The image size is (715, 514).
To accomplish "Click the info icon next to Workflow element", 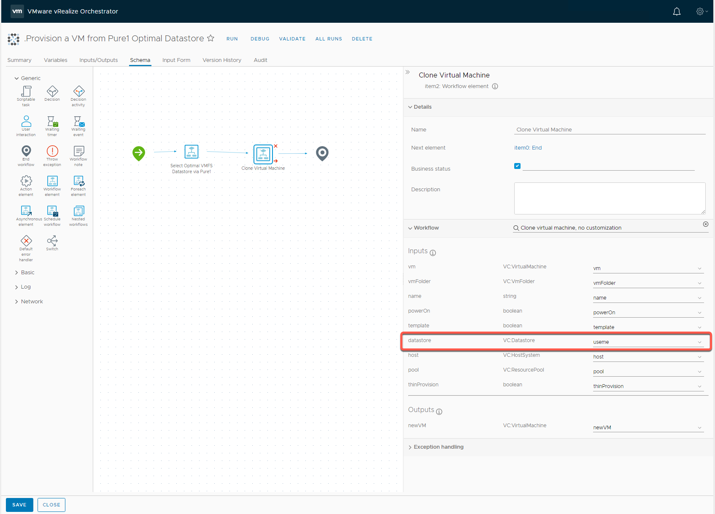I will 495,86.
